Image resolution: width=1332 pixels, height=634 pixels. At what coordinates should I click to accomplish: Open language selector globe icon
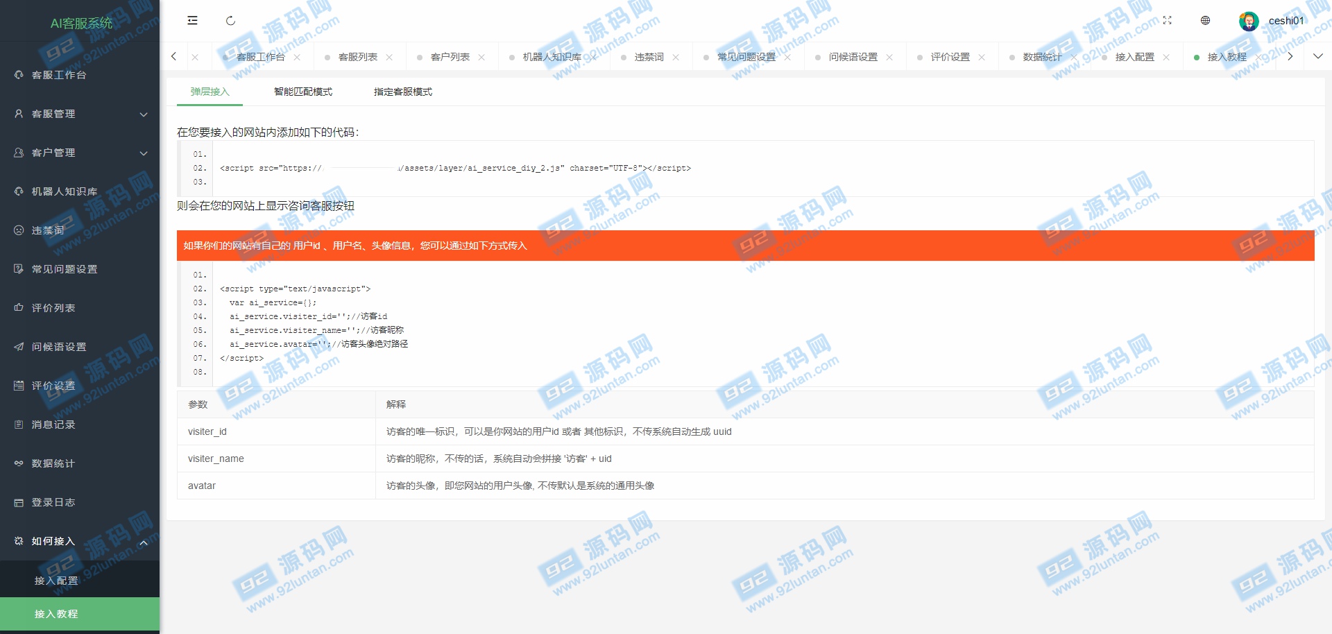[1205, 21]
